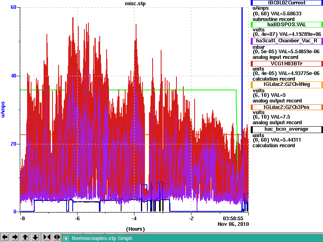Image resolution: width=323 pixels, height=242 pixels.
Task: Select the hac_bcm_average legend entry
Action: coord(287,129)
